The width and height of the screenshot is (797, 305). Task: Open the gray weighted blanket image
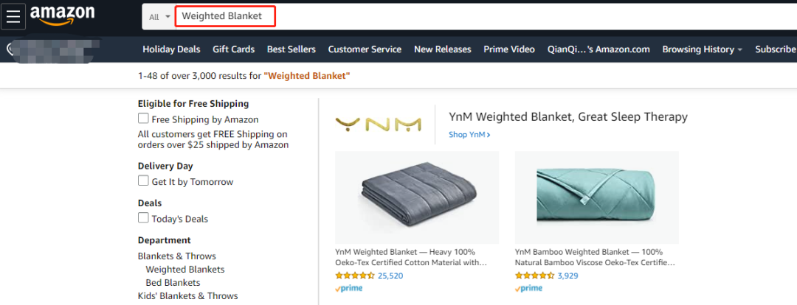(x=417, y=197)
